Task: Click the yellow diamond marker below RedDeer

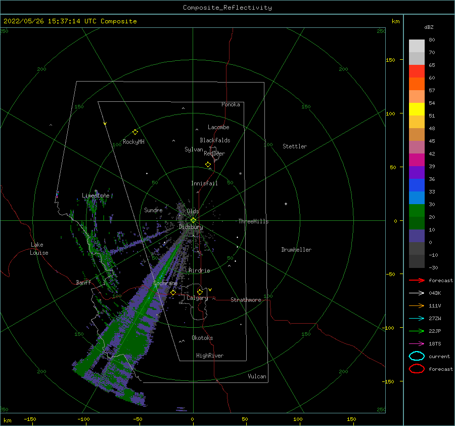Action: pyautogui.click(x=208, y=165)
